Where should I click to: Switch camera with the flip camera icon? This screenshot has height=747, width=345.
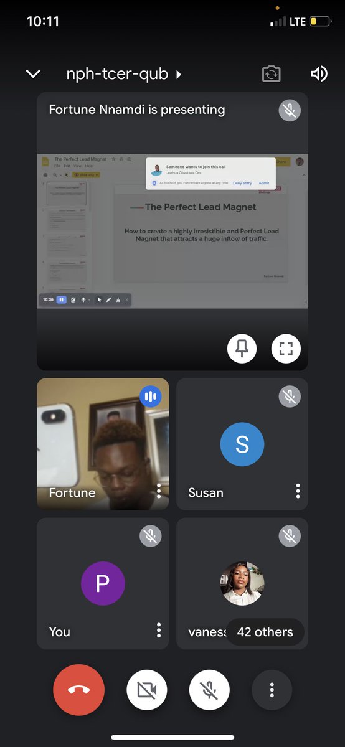pos(271,74)
